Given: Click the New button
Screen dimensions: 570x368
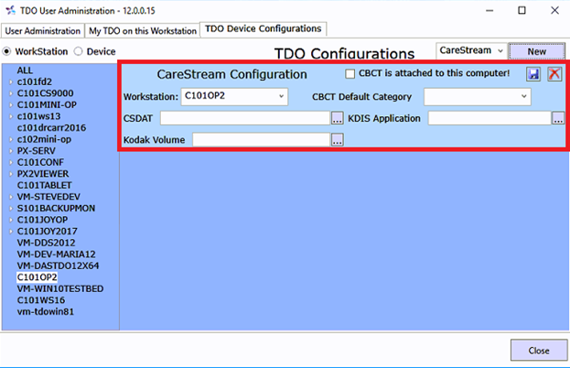Looking at the screenshot, I should (536, 51).
